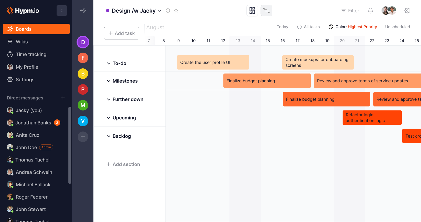Screen dimensions: 421x222
Task: Collapse the Milestones section
Action: tap(109, 81)
